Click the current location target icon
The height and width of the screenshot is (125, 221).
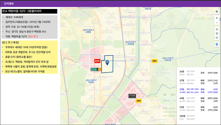click(217, 11)
